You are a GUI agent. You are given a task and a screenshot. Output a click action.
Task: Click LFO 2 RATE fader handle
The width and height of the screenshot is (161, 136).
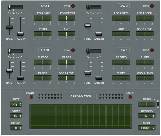pyautogui.click(x=88, y=25)
